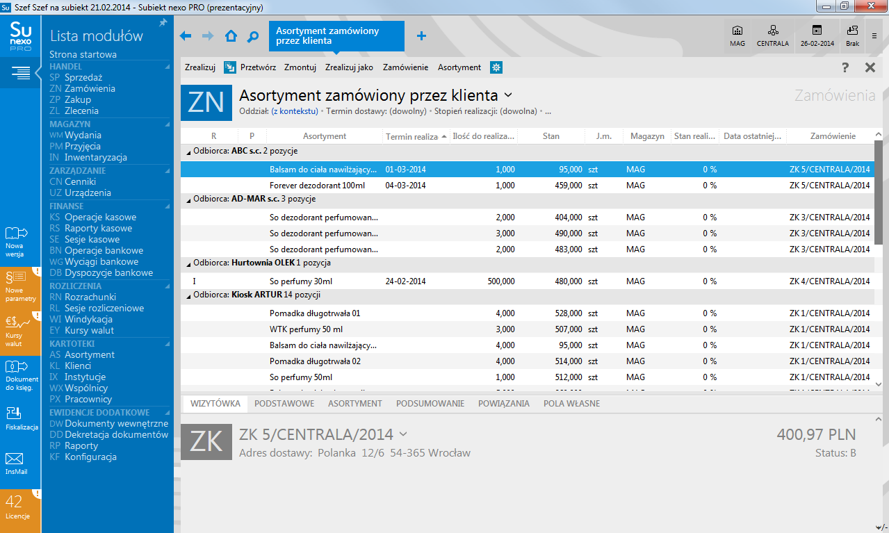Open the ZK 5/CENTRALA/2014 dropdown arrow
This screenshot has width=889, height=533.
tap(402, 434)
